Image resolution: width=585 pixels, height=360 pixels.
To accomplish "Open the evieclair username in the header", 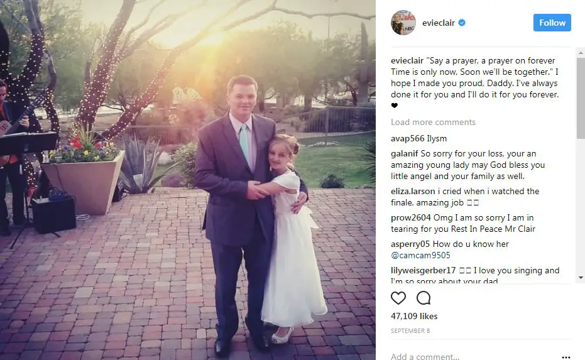I will [439, 23].
